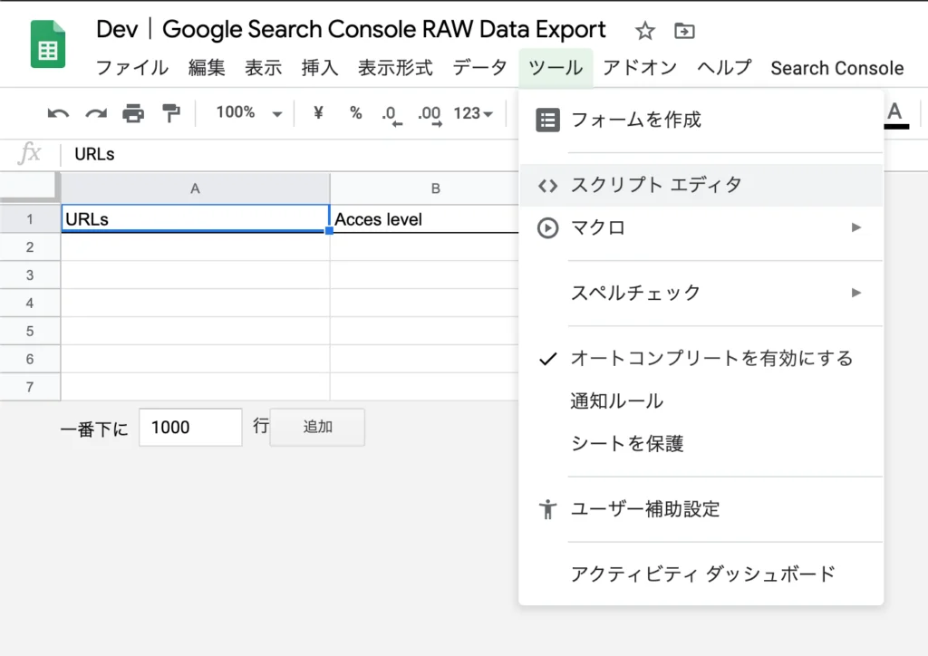The image size is (928, 656).
Task: Click the fx formula icon
Action: click(29, 154)
